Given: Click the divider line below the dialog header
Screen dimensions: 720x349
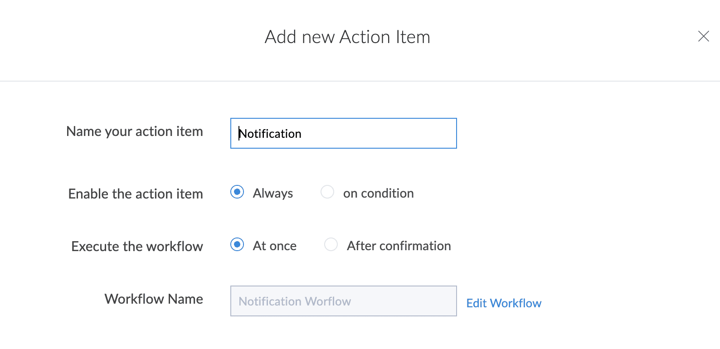Looking at the screenshot, I should [x=360, y=81].
